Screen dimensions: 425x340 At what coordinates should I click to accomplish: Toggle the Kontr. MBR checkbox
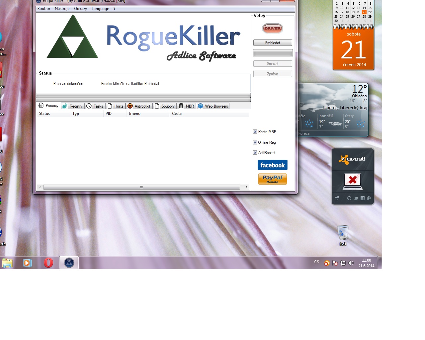255,132
